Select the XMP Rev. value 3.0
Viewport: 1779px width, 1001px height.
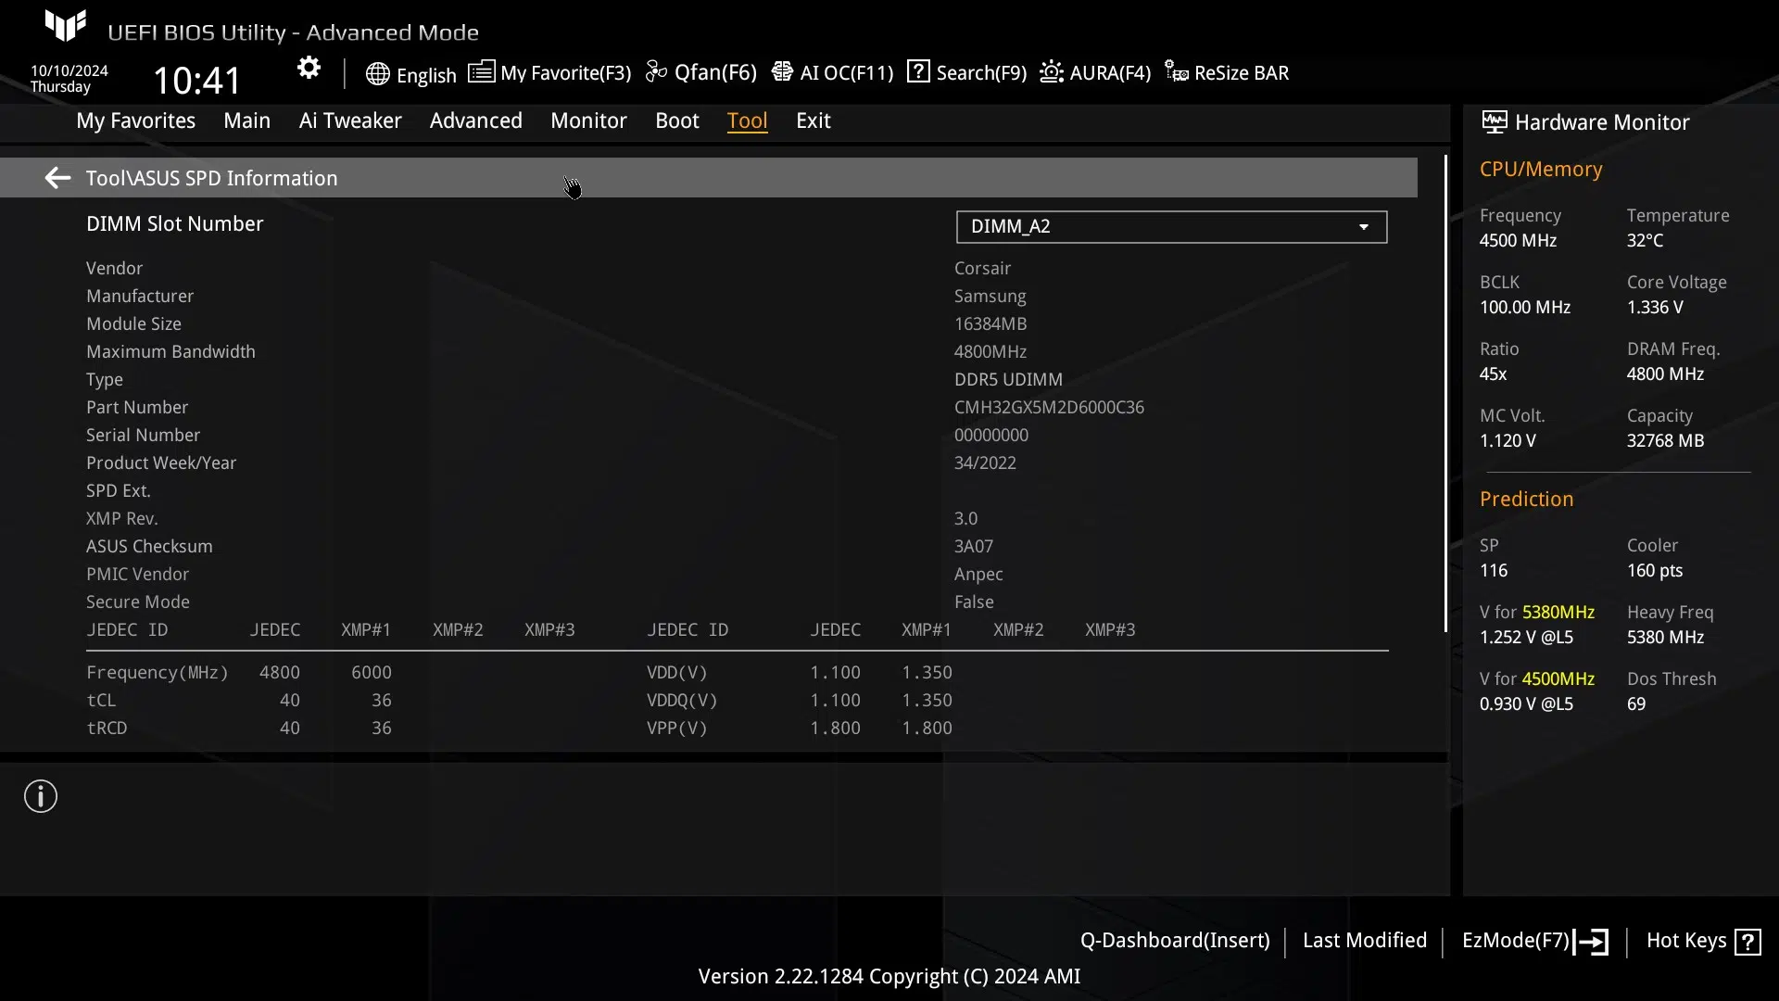(965, 518)
